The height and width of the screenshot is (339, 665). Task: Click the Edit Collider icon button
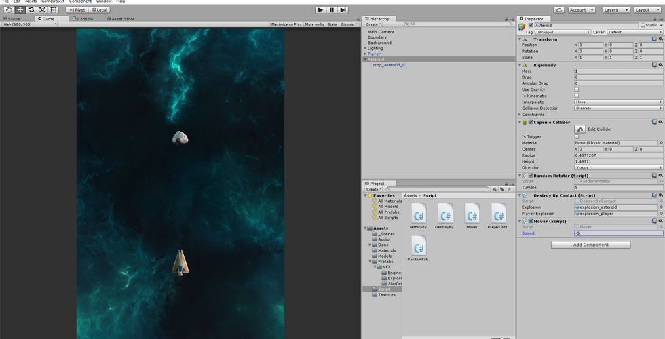tap(580, 129)
